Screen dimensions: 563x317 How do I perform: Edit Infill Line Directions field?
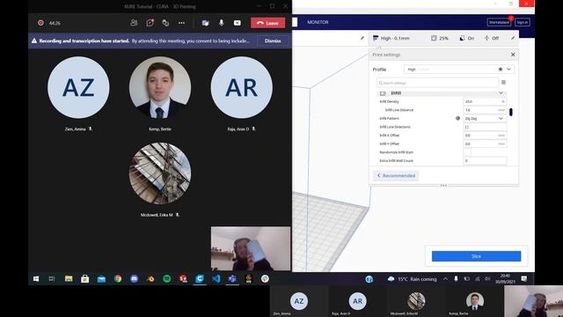(x=485, y=127)
